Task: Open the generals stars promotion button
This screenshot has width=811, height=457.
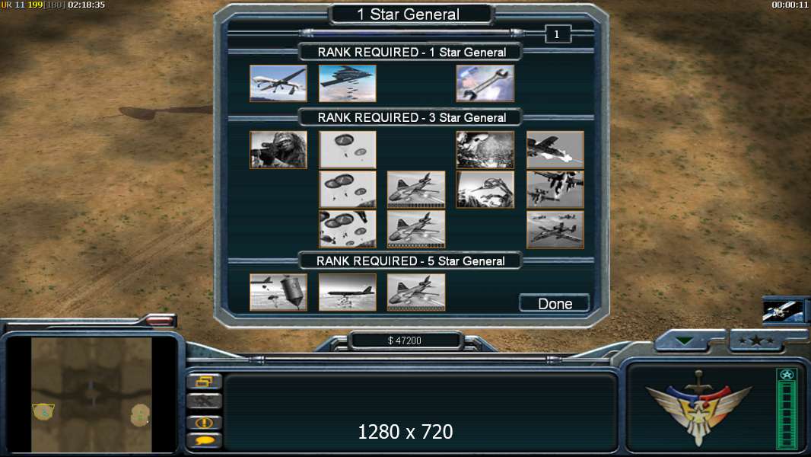Action: [x=755, y=340]
